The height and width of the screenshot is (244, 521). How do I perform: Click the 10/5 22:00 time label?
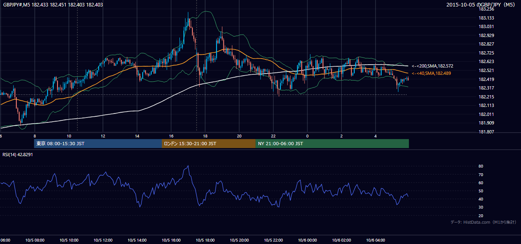pyautogui.click(x=274, y=240)
